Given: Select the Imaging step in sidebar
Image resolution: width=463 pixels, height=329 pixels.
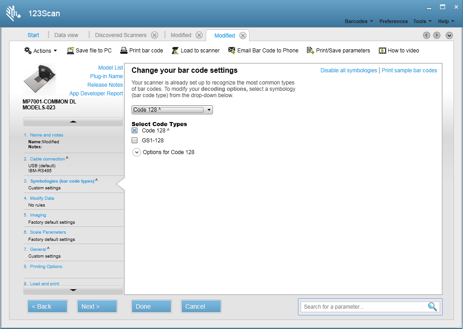Looking at the screenshot, I should pyautogui.click(x=38, y=215).
